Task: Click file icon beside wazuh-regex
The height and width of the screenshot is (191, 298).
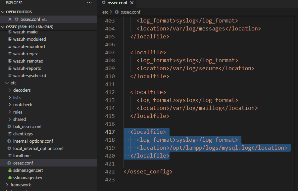Action: [10, 54]
